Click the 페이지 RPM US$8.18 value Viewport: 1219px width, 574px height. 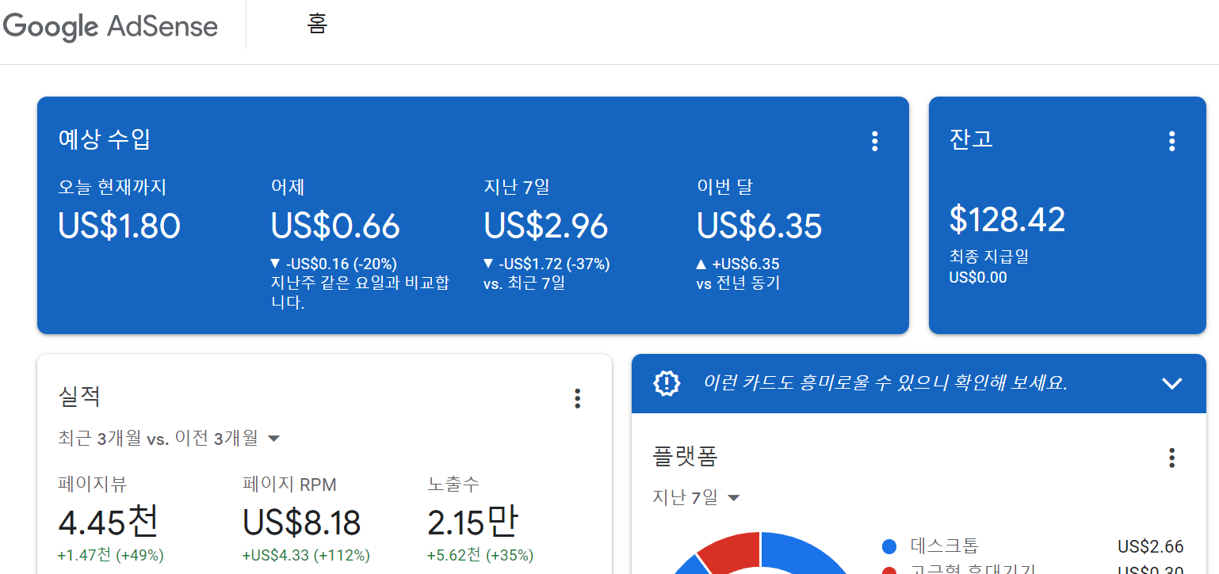coord(301,523)
